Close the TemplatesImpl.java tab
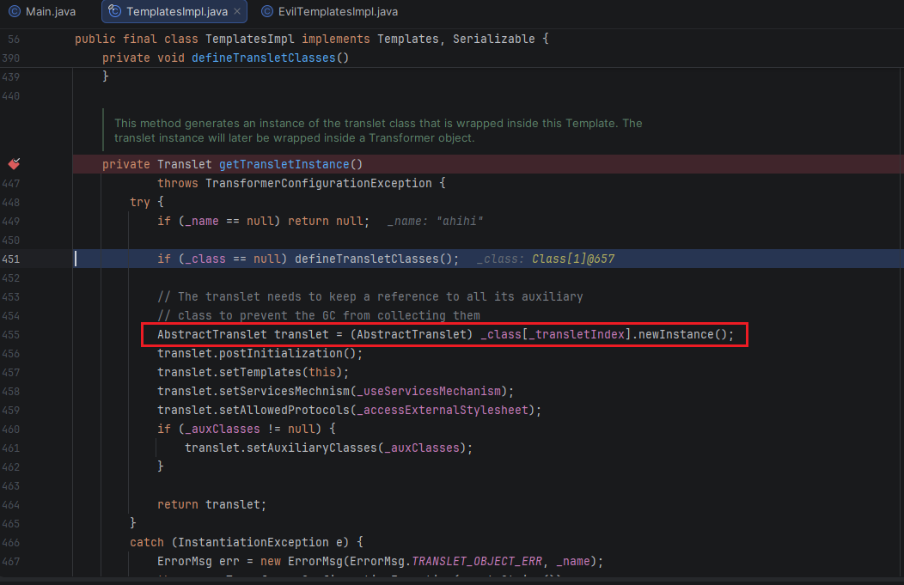The width and height of the screenshot is (904, 585). pos(238,12)
